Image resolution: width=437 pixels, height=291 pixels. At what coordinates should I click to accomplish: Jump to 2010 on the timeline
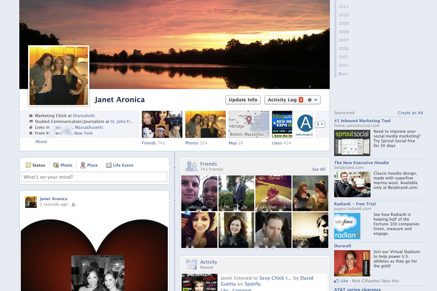(343, 15)
